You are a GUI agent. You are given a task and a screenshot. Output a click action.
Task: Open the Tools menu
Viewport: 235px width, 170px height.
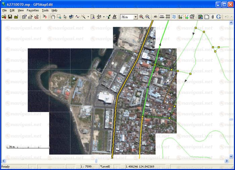tap(45, 10)
